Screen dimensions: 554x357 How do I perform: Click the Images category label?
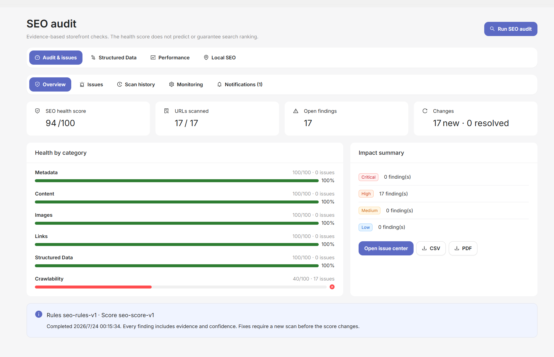point(44,215)
